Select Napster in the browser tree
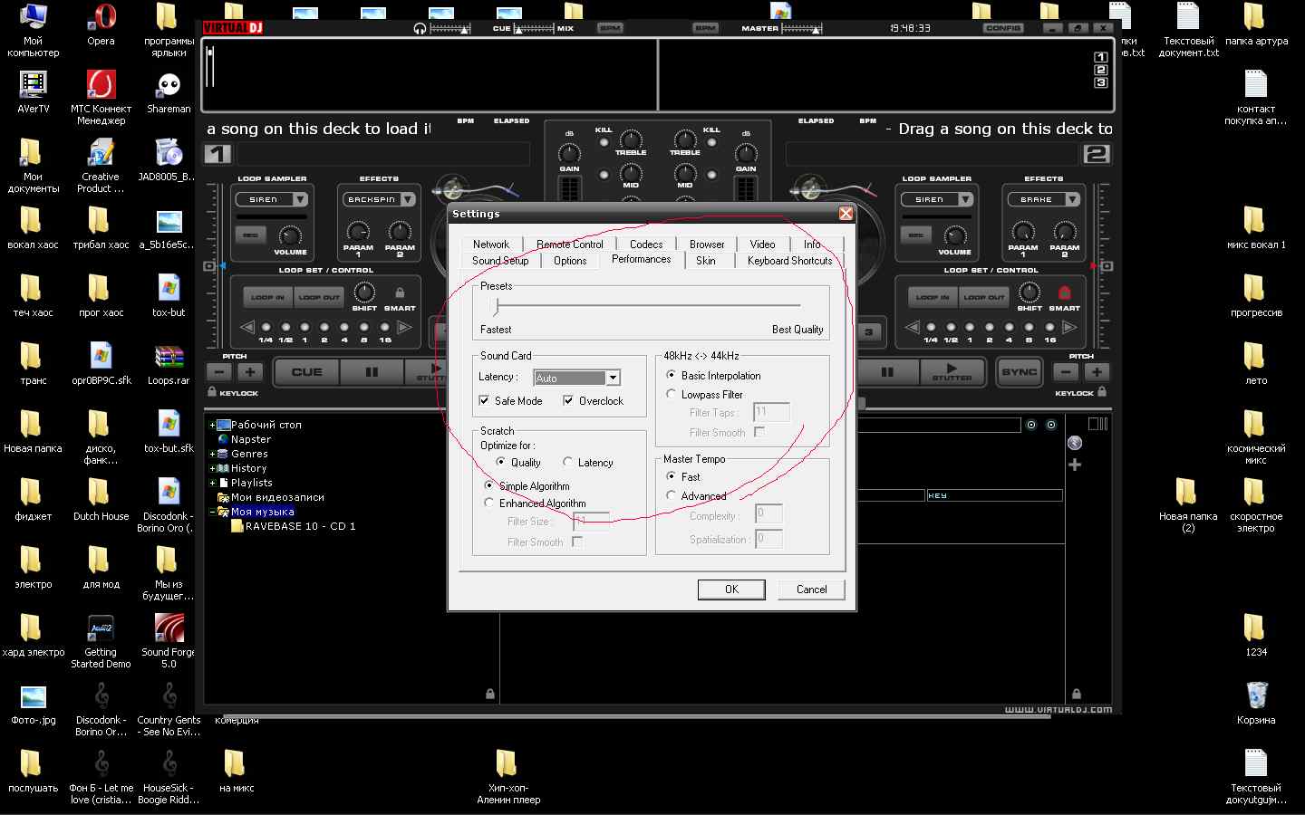This screenshot has height=815, width=1305. (x=251, y=439)
